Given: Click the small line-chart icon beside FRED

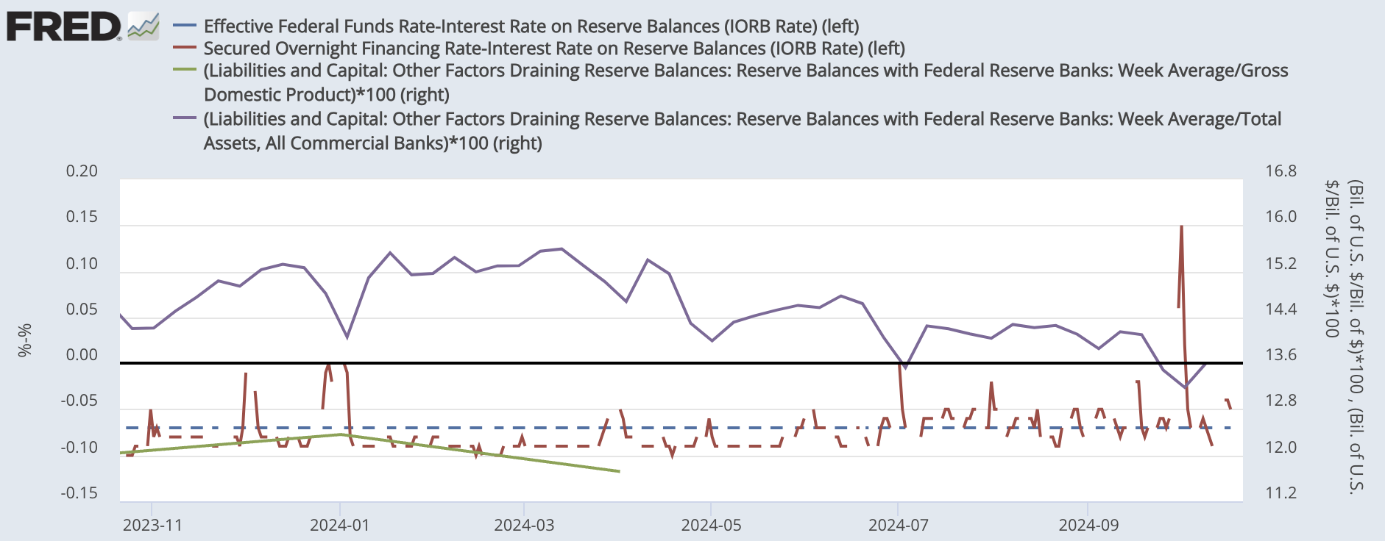Looking at the screenshot, I should click(143, 26).
